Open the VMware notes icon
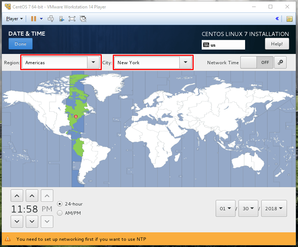 [290, 19]
